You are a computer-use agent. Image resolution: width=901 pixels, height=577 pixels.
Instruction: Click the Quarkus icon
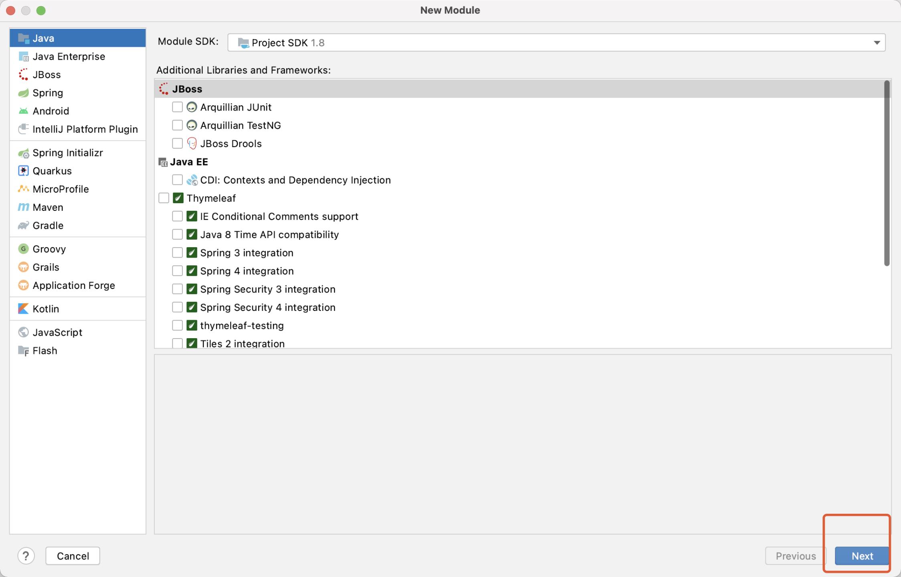24,171
